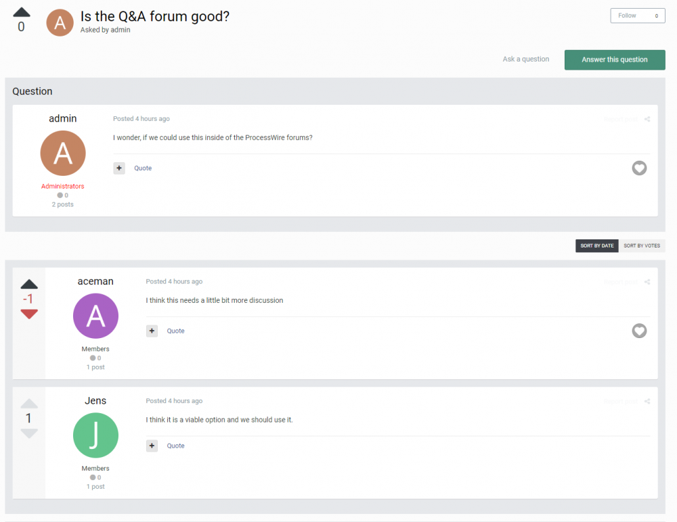Switch to Sort by Votes

tap(642, 246)
